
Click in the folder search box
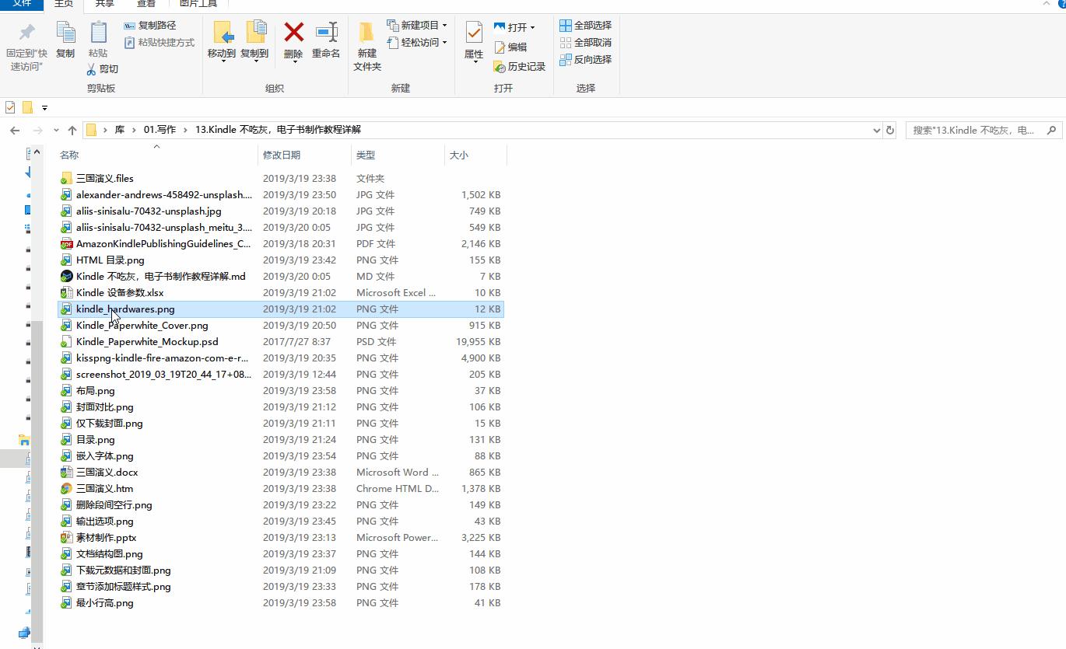point(973,131)
